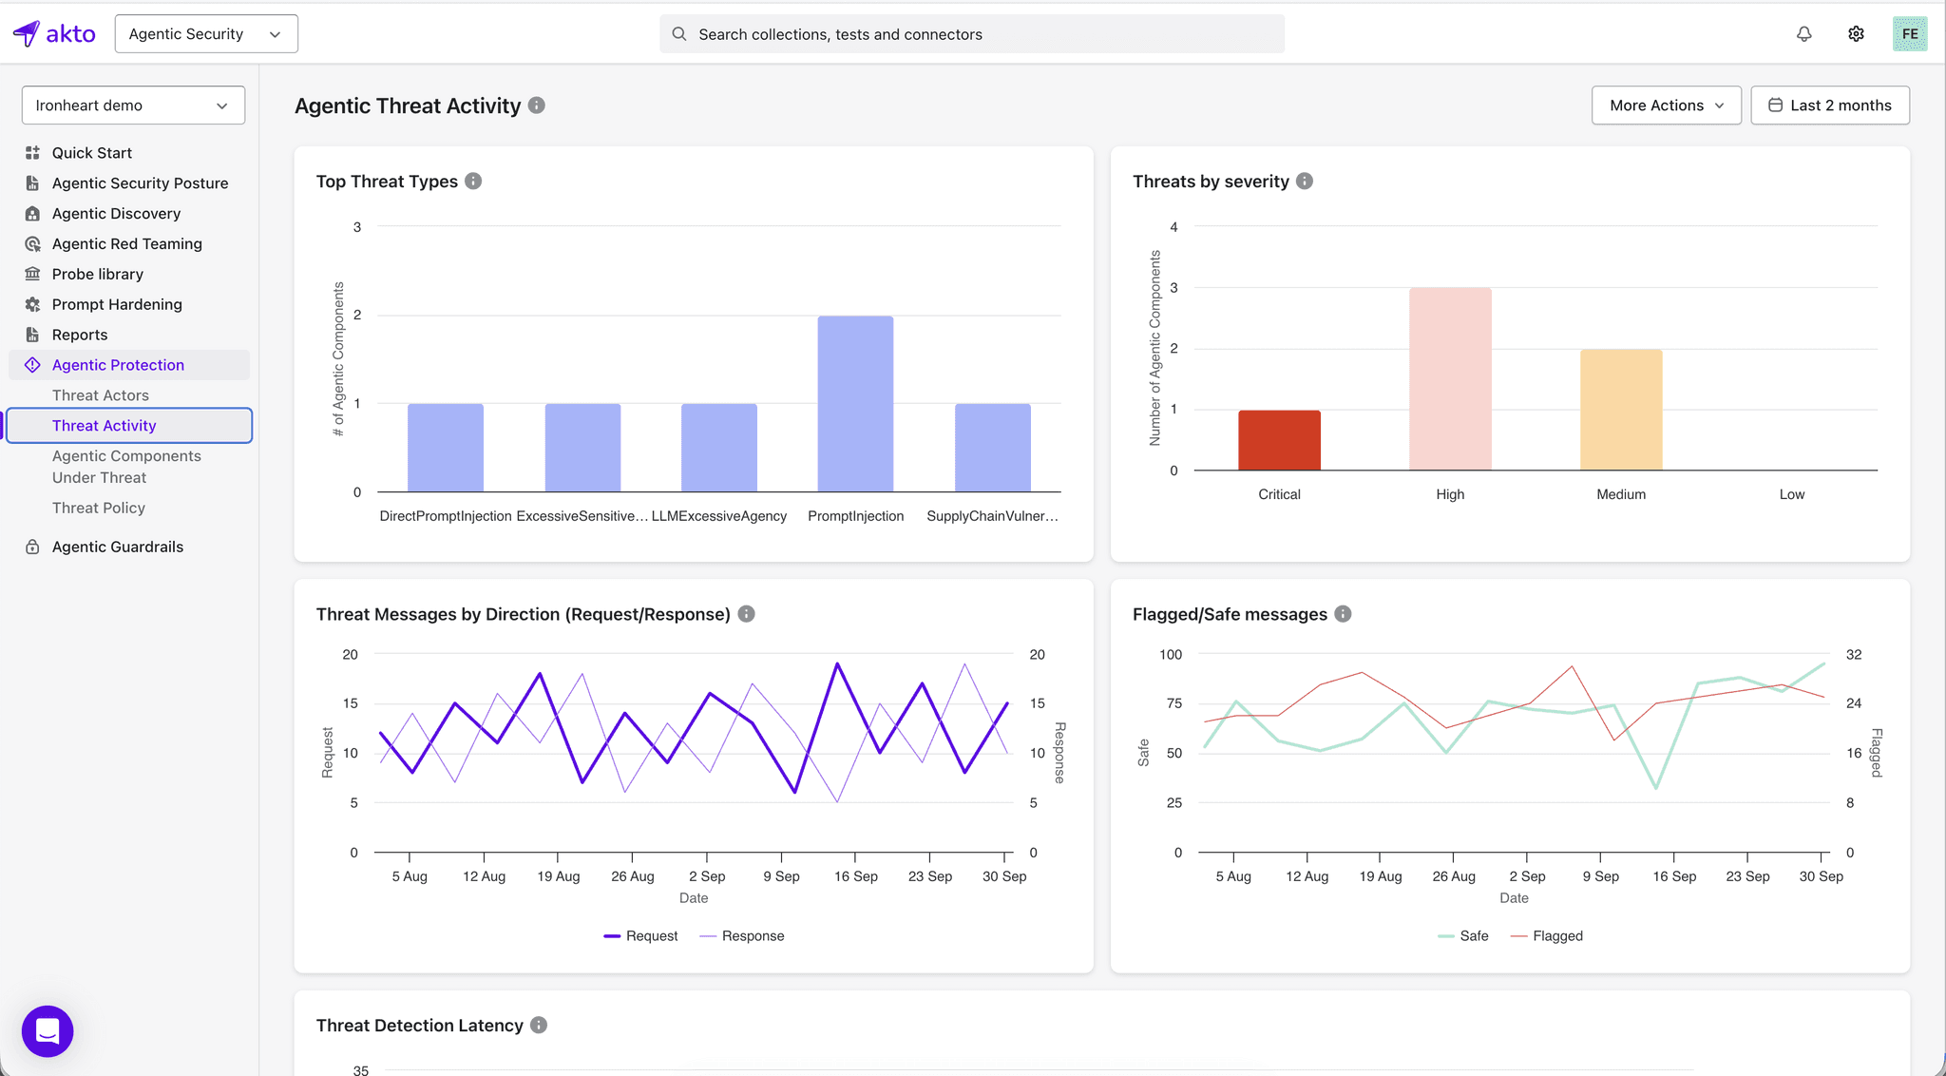Go to Threat Actors submenu item
Image resolution: width=1946 pixels, height=1076 pixels.
click(101, 395)
